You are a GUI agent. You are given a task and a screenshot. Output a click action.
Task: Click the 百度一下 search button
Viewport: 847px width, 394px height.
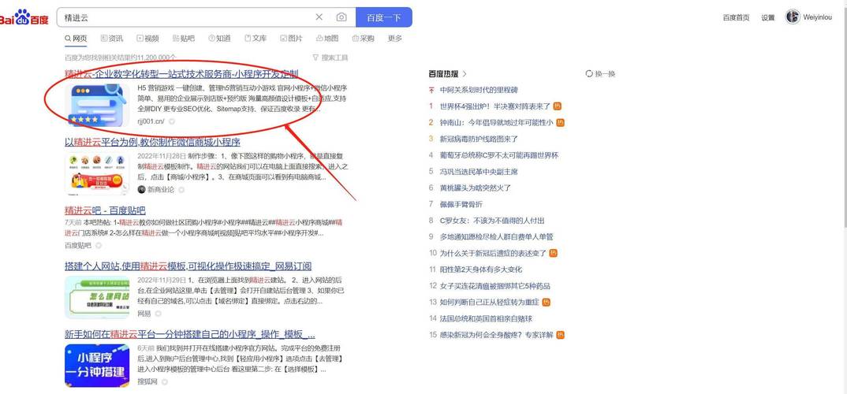pyautogui.click(x=384, y=17)
